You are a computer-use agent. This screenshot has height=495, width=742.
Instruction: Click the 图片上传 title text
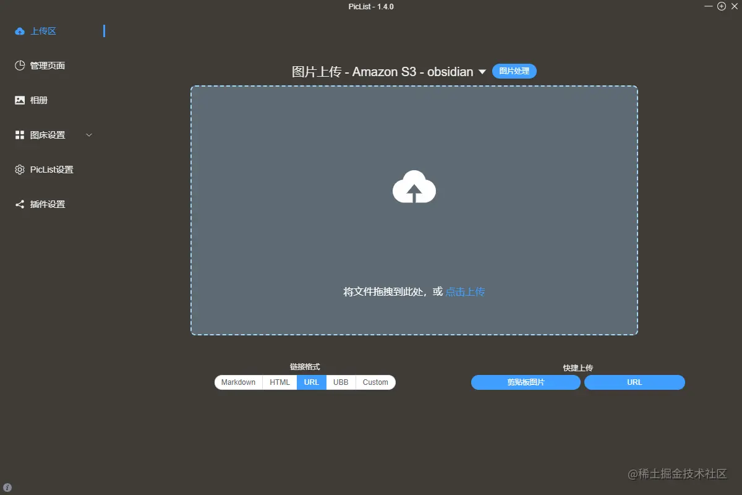(317, 72)
